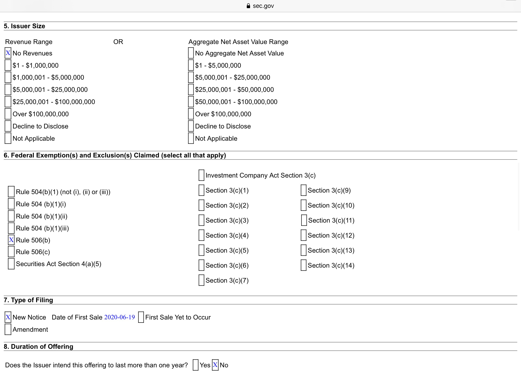Screen dimensions: 521x377
Task: Check the Amendment filing type box
Action: [8, 329]
